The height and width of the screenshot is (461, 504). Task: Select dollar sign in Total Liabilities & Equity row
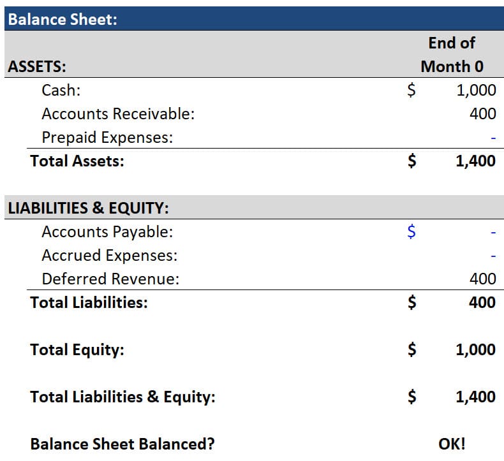coord(411,397)
